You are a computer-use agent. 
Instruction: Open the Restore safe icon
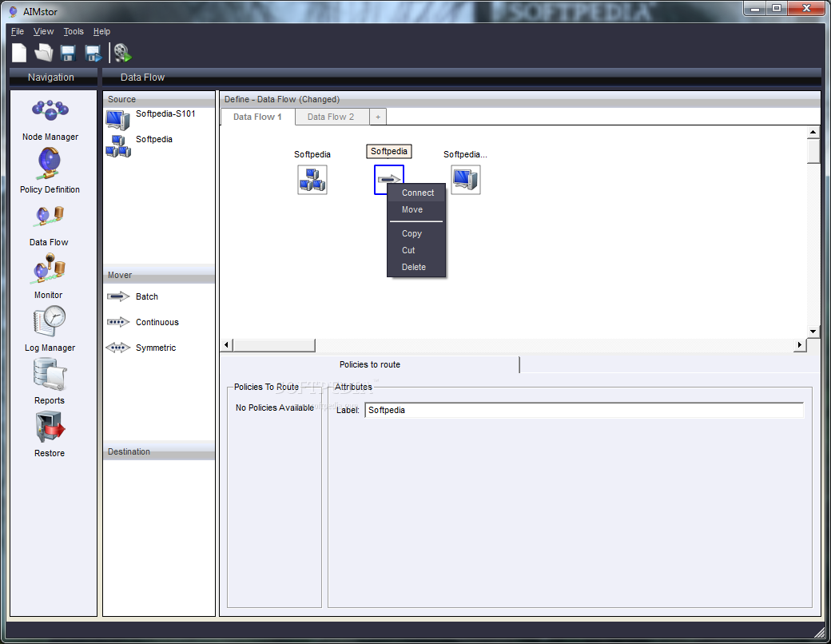pyautogui.click(x=50, y=427)
